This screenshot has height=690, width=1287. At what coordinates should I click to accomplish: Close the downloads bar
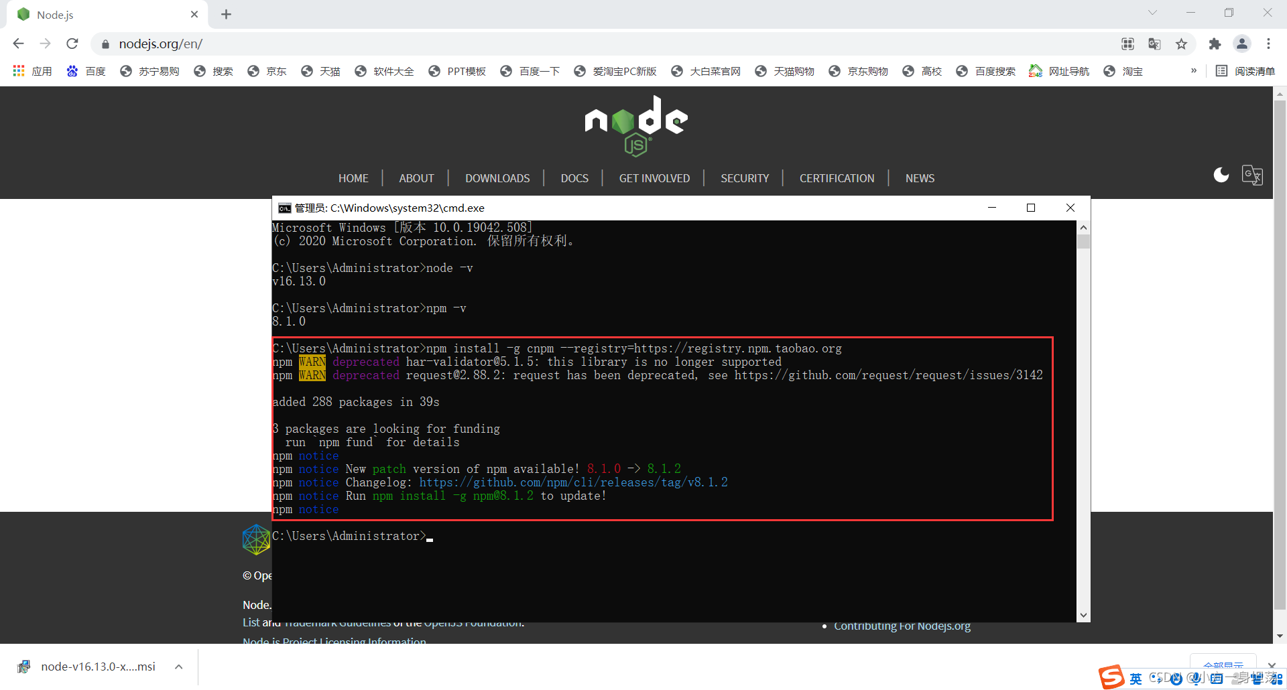tap(1272, 666)
